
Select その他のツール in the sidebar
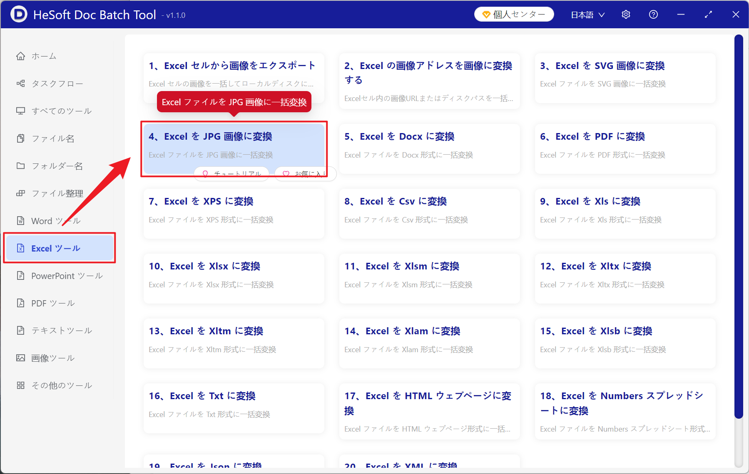60,385
